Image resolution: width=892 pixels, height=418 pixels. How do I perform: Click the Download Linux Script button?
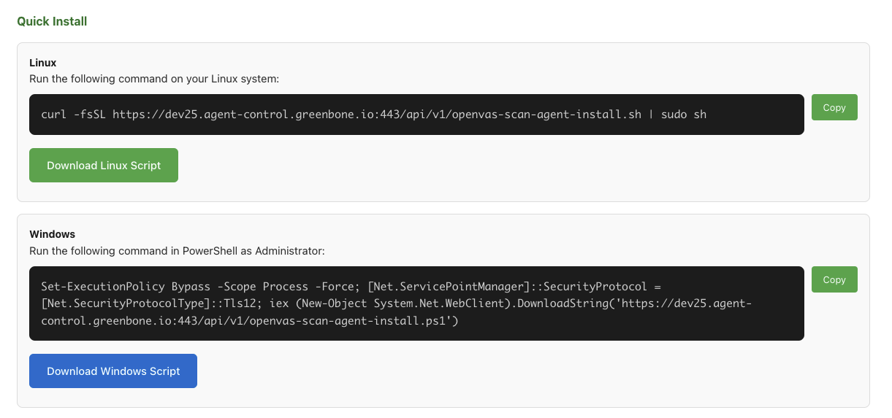click(x=104, y=166)
